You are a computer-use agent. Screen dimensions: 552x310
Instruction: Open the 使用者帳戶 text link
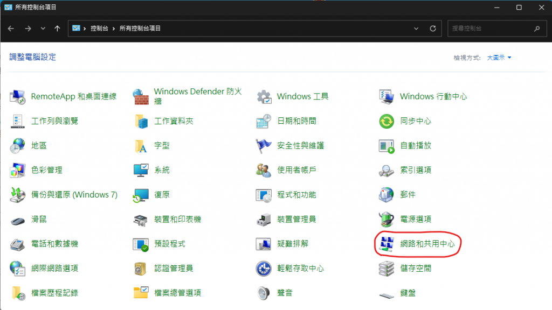tap(296, 170)
